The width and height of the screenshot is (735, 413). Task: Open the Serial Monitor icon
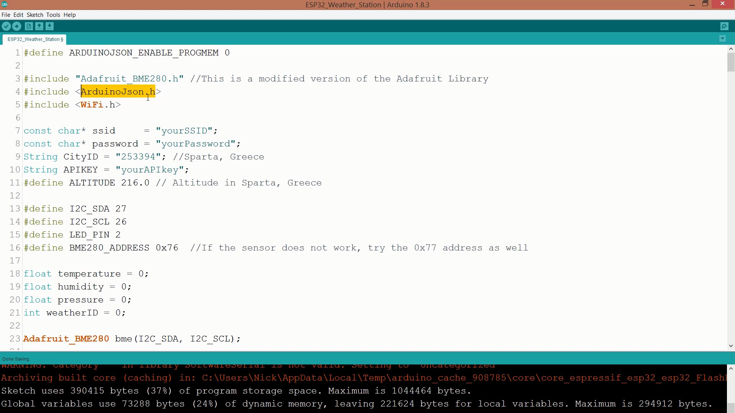[x=724, y=26]
